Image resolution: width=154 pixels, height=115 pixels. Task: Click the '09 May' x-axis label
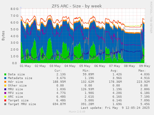pos(145,66)
